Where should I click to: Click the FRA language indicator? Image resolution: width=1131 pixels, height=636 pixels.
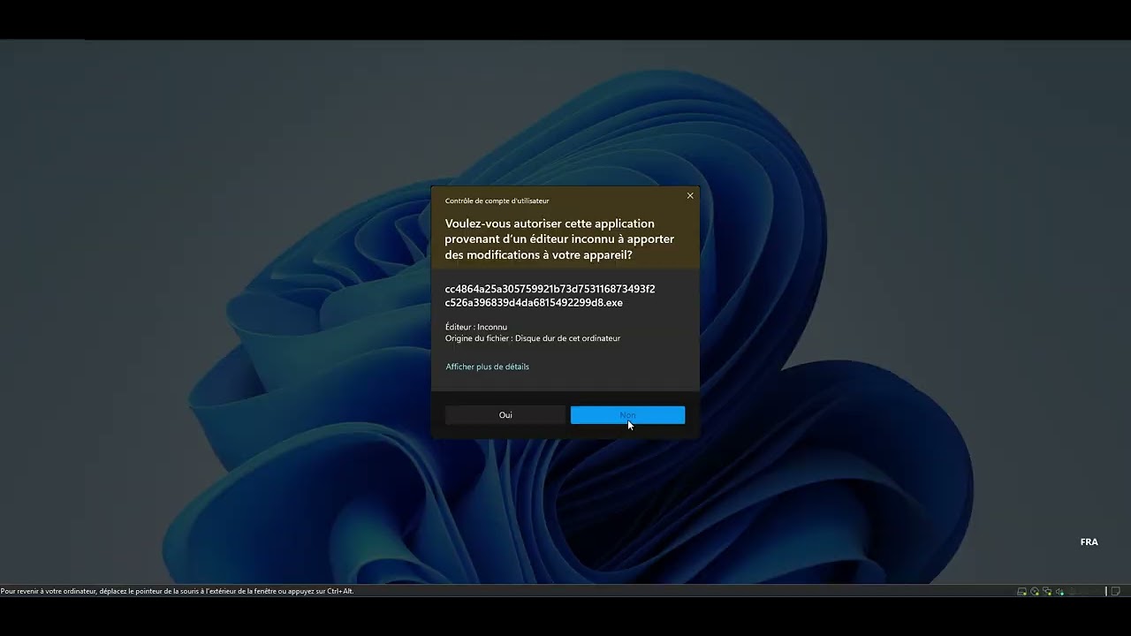tap(1089, 542)
